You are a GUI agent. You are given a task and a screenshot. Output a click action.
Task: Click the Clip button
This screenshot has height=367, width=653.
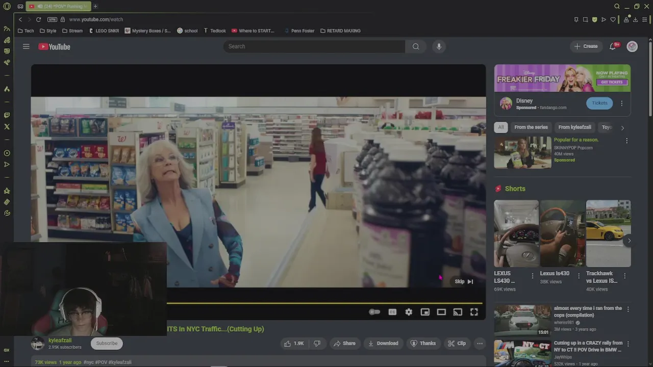[457, 343]
